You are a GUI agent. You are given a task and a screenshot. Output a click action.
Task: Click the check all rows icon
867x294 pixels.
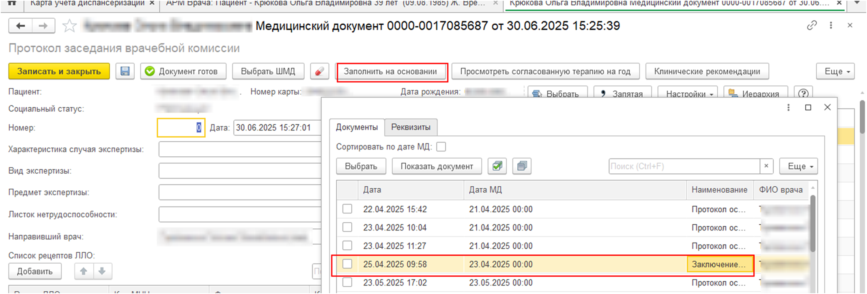pyautogui.click(x=497, y=166)
